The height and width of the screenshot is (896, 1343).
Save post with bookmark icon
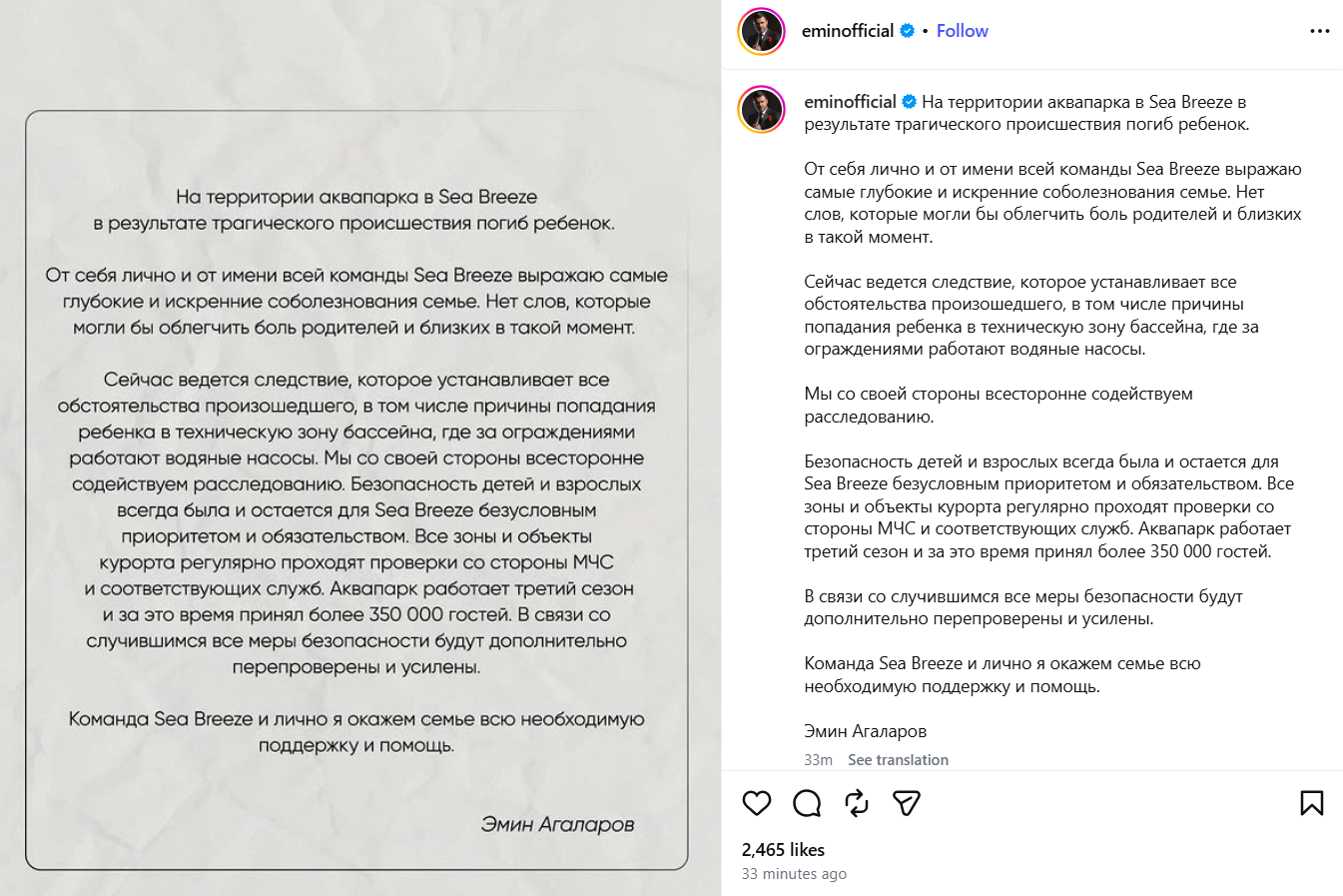(1312, 803)
